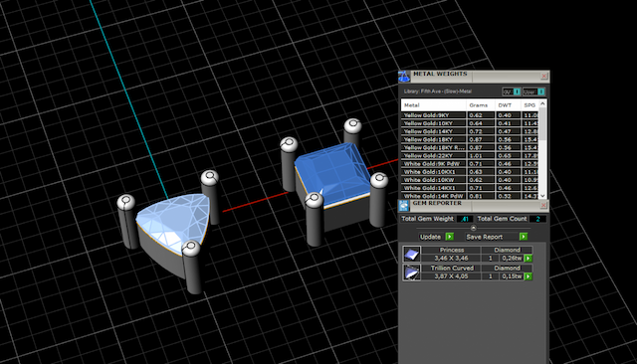Viewport: 637px width, 364px height.
Task: Click the Metal Weights panel scale icon
Action: click(x=404, y=77)
